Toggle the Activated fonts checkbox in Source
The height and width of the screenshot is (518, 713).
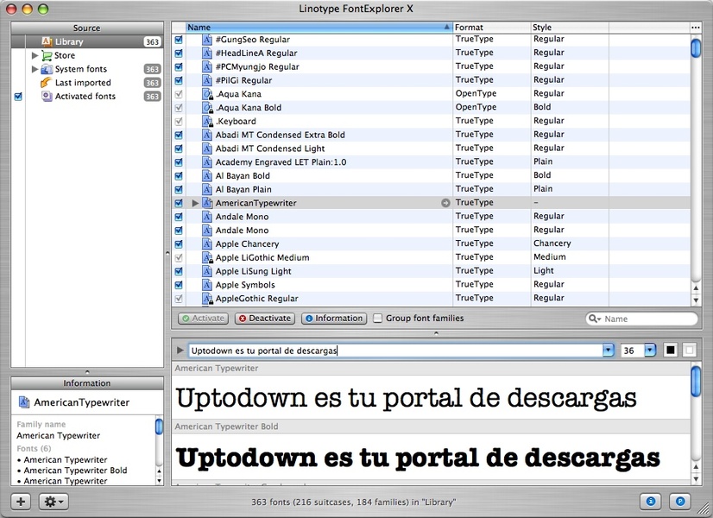point(18,97)
